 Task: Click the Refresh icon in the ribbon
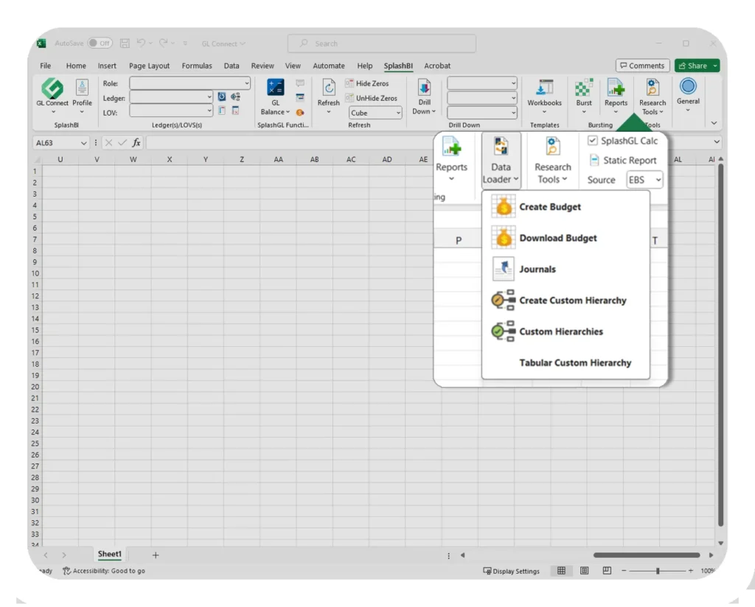(329, 88)
